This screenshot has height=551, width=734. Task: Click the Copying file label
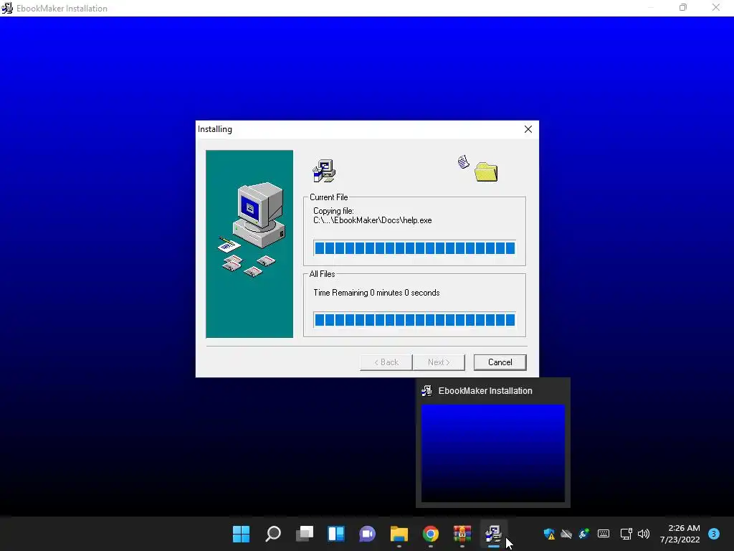[x=333, y=211]
